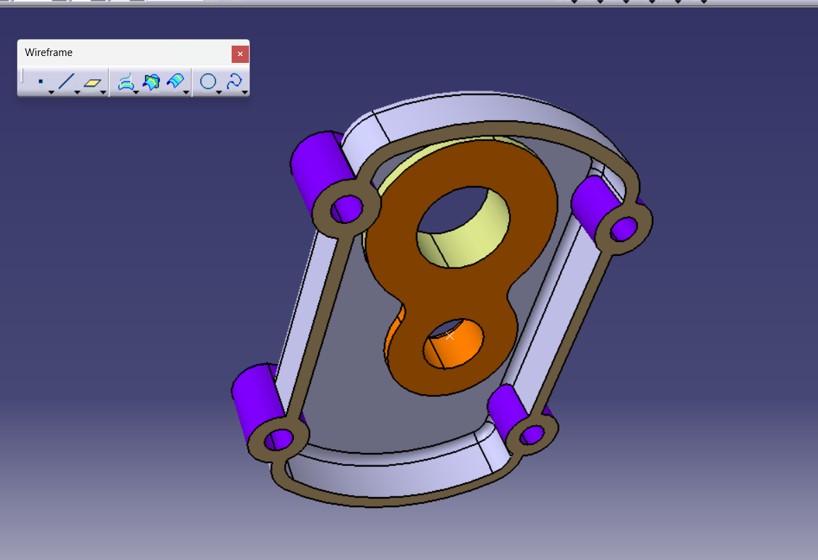The image size is (818, 560).
Task: Expand the Line tool sub-options arrow
Action: [77, 92]
